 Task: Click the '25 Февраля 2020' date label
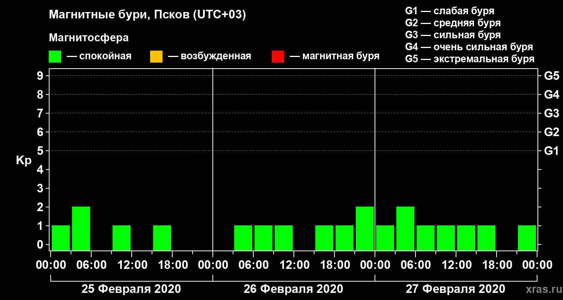[131, 289]
